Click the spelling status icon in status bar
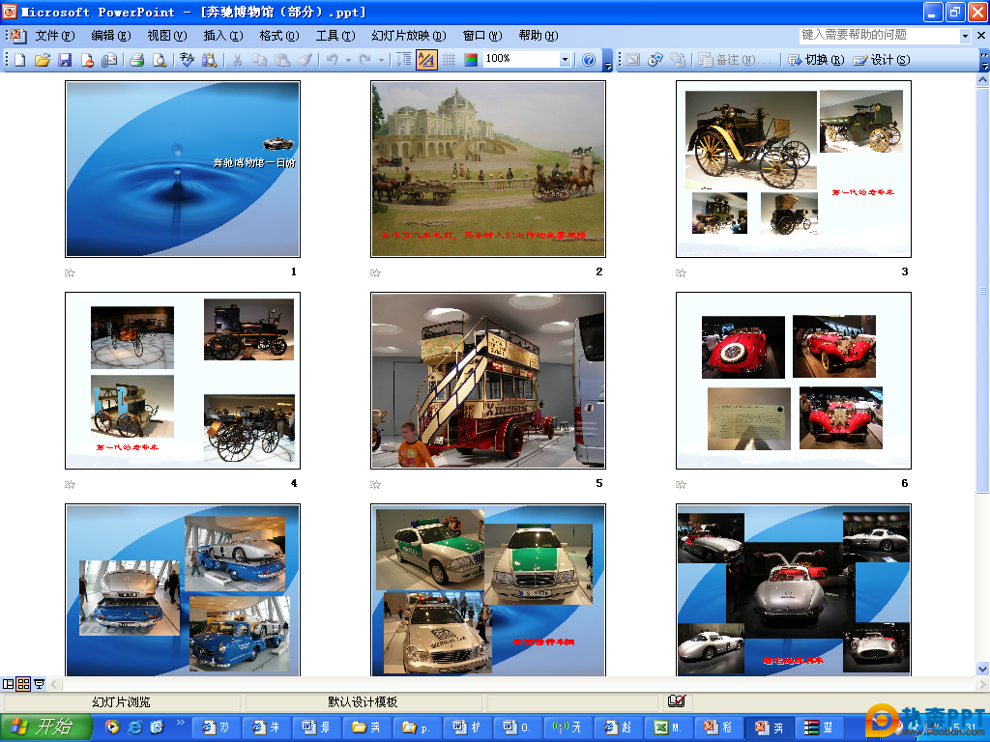Viewport: 990px width, 742px height. [676, 701]
